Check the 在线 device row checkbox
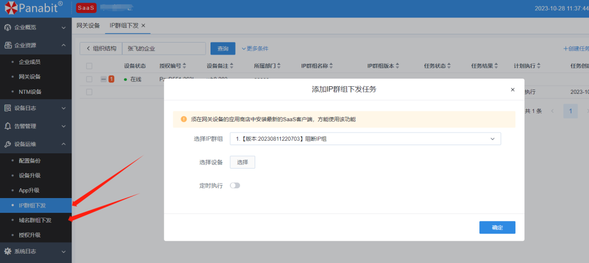Image resolution: width=589 pixels, height=263 pixels. [x=89, y=79]
